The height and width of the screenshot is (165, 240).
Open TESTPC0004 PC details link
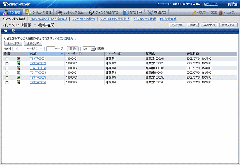tap(38, 73)
